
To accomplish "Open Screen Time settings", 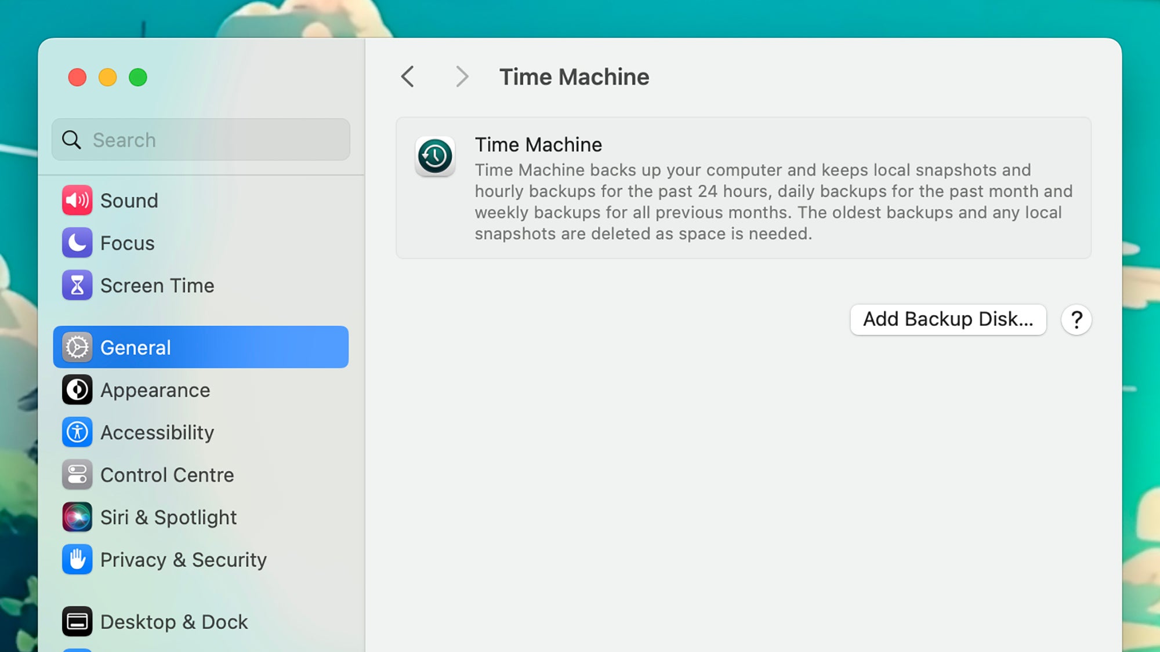I will pyautogui.click(x=157, y=285).
